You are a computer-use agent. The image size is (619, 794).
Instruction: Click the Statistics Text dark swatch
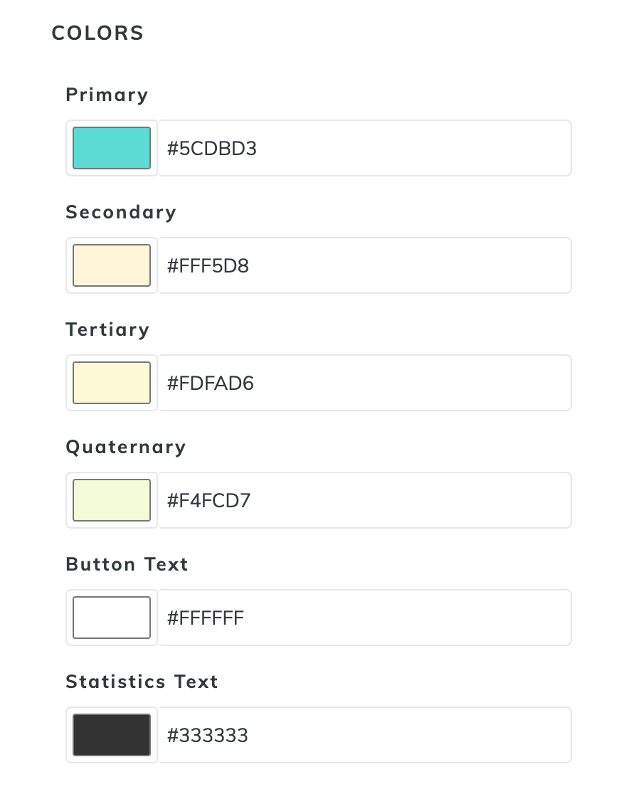coord(112,735)
